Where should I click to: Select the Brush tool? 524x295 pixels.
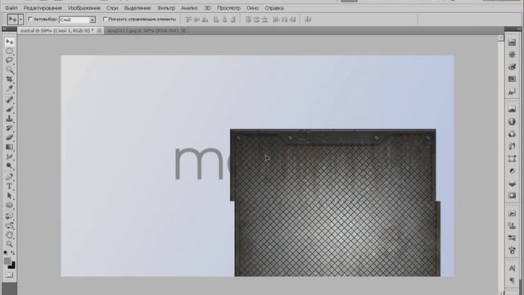(x=9, y=109)
